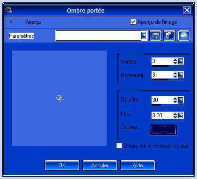Click the randomize parameters dice icon
Image resolution: width=197 pixels, height=179 pixels.
[x=169, y=36]
